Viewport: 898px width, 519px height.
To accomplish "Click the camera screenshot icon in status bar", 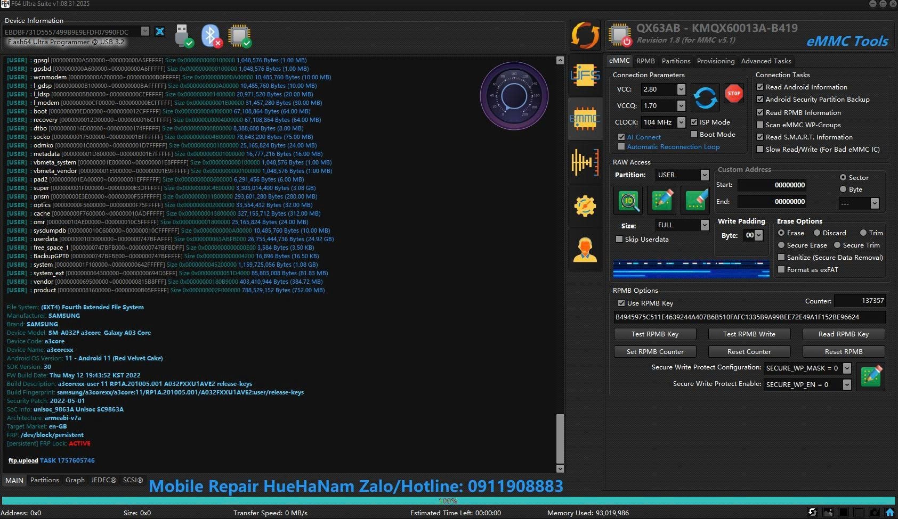I will coord(874,512).
